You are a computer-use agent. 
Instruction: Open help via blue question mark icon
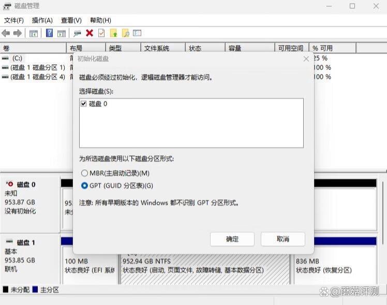click(50, 33)
